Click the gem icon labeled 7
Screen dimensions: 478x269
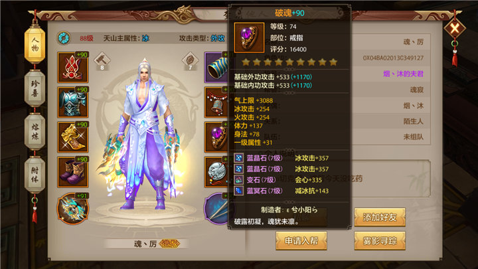(191, 60)
